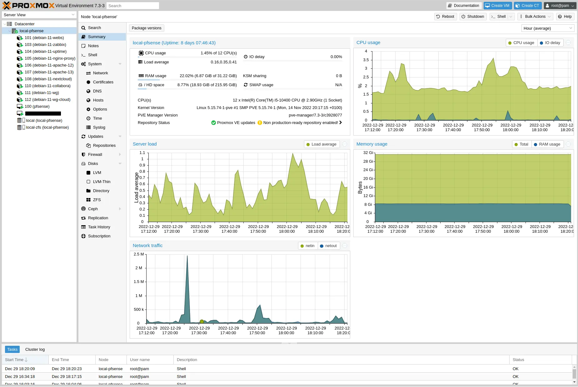Click the top Search input field
The height and width of the screenshot is (387, 578).
click(x=133, y=6)
